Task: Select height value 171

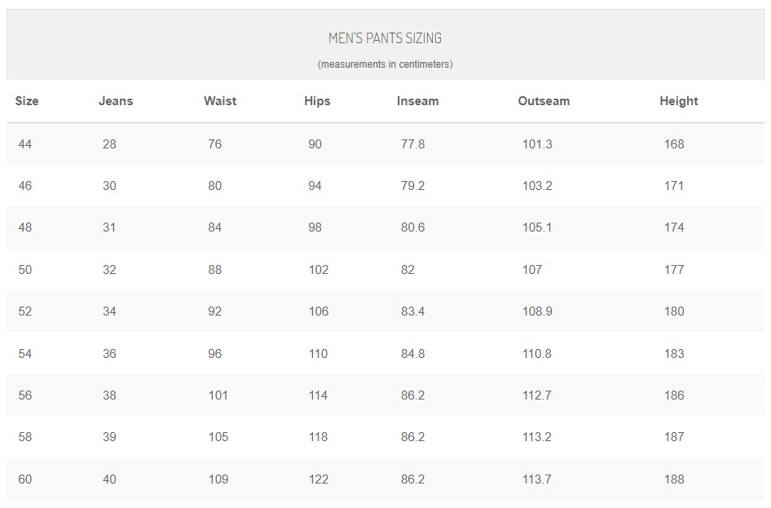Action: coord(674,186)
